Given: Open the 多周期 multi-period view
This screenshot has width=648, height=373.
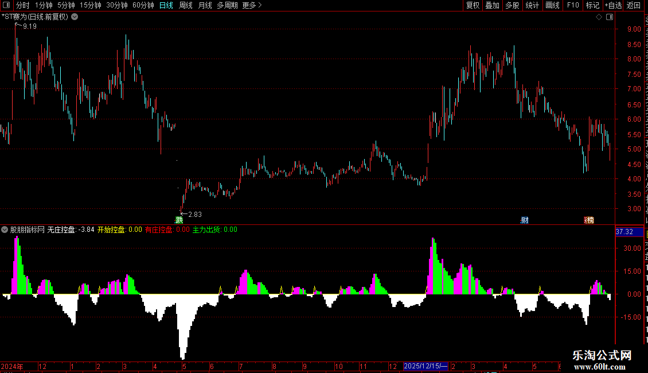Looking at the screenshot, I should point(227,5).
